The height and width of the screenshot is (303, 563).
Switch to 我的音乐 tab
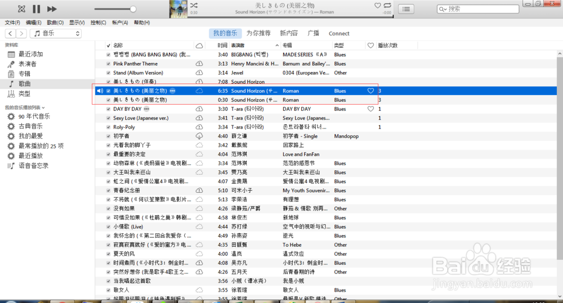(x=225, y=33)
